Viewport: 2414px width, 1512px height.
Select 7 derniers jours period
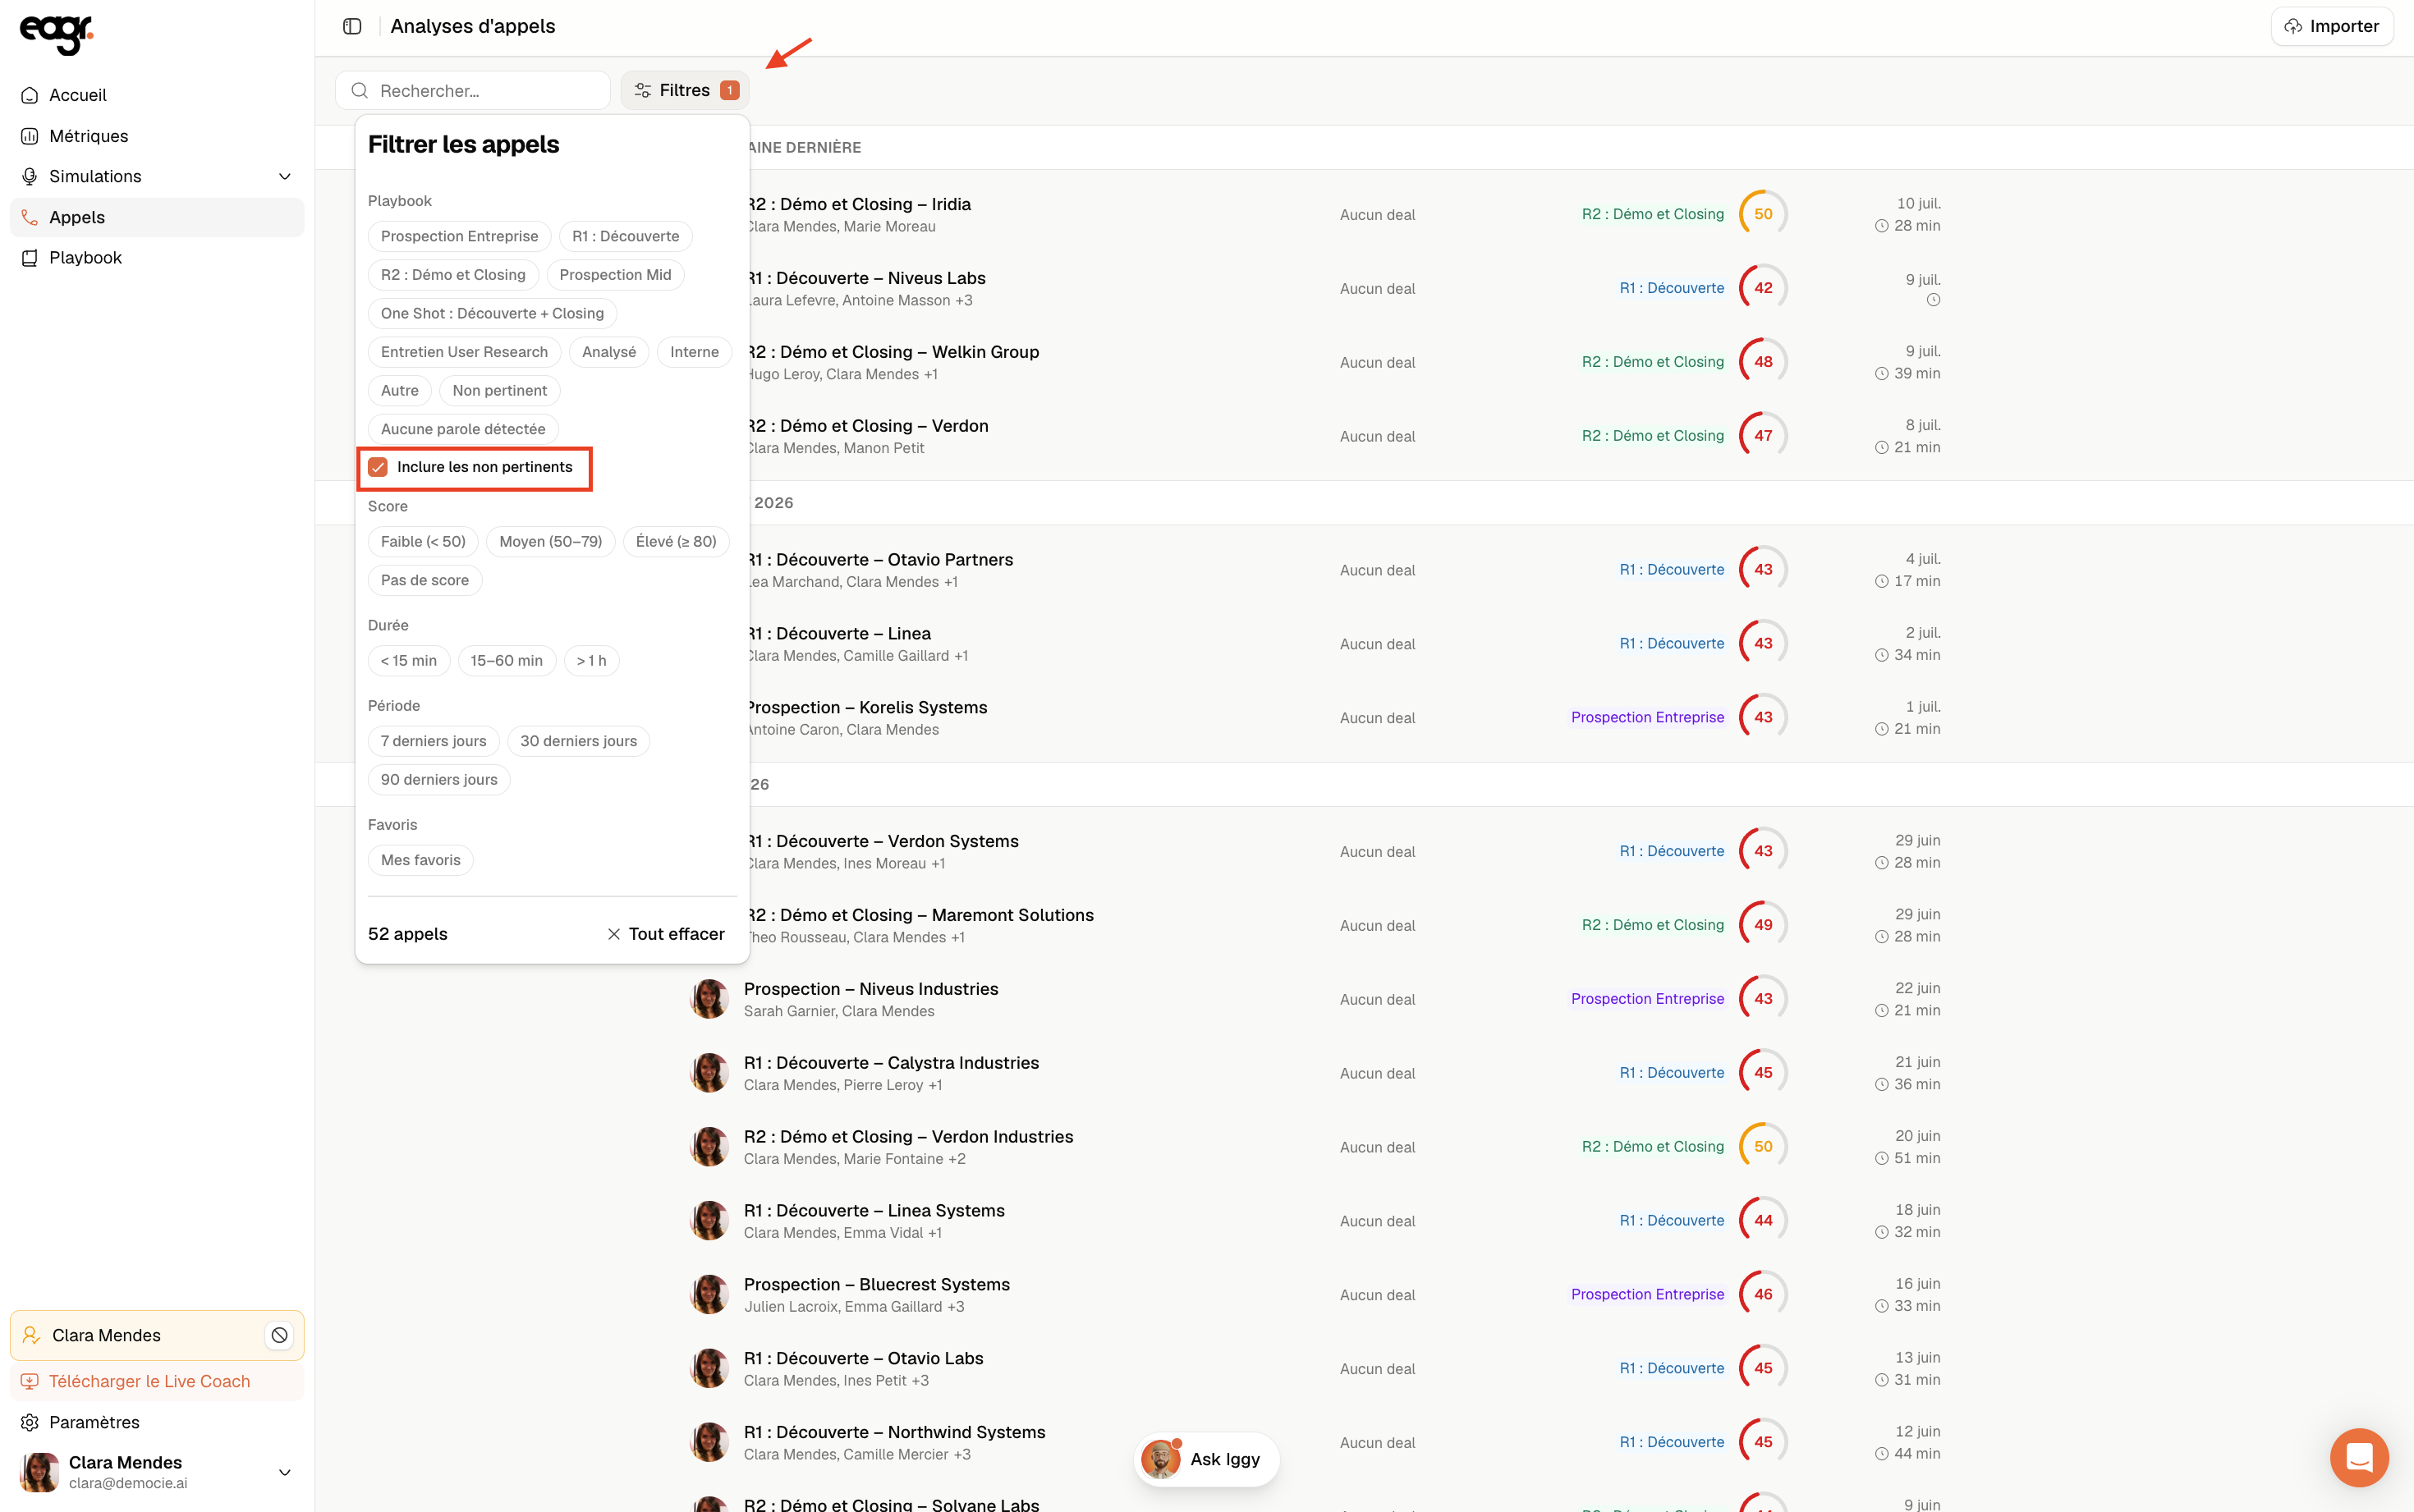pyautogui.click(x=433, y=741)
